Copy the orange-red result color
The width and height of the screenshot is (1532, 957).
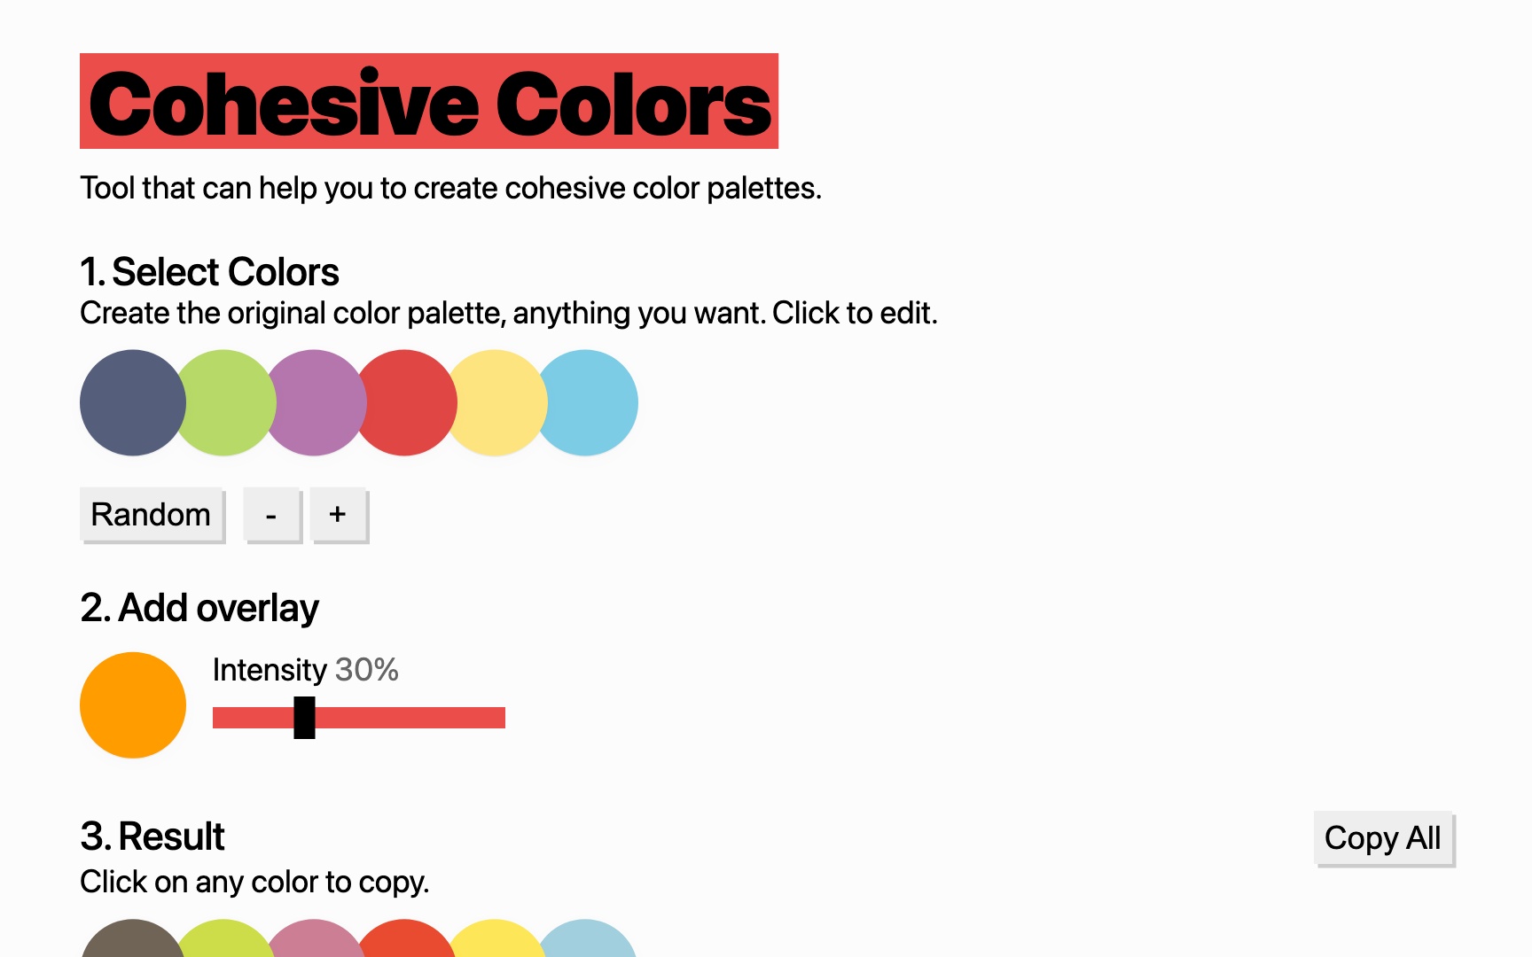408,941
